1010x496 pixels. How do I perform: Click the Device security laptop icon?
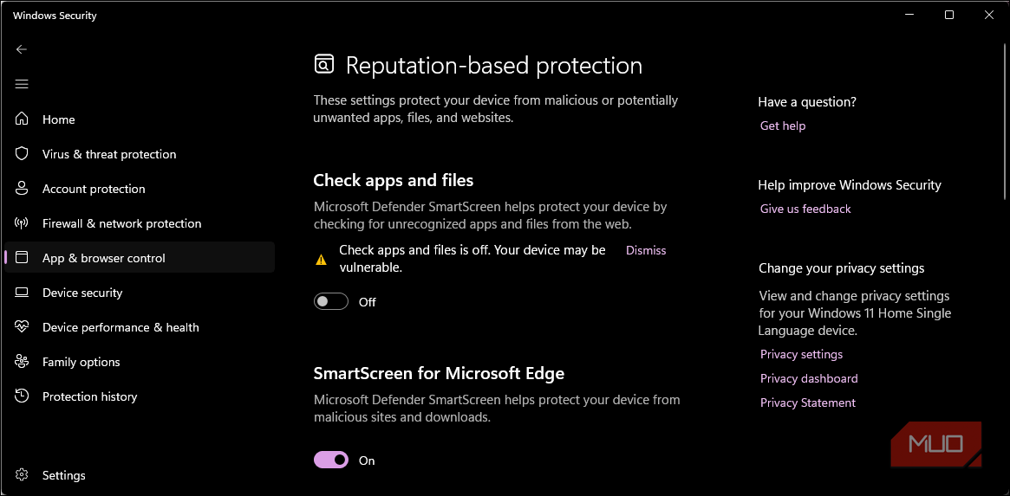pos(22,293)
